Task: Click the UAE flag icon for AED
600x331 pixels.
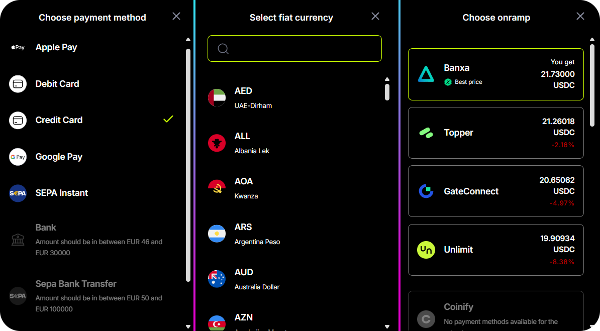Action: 217,97
